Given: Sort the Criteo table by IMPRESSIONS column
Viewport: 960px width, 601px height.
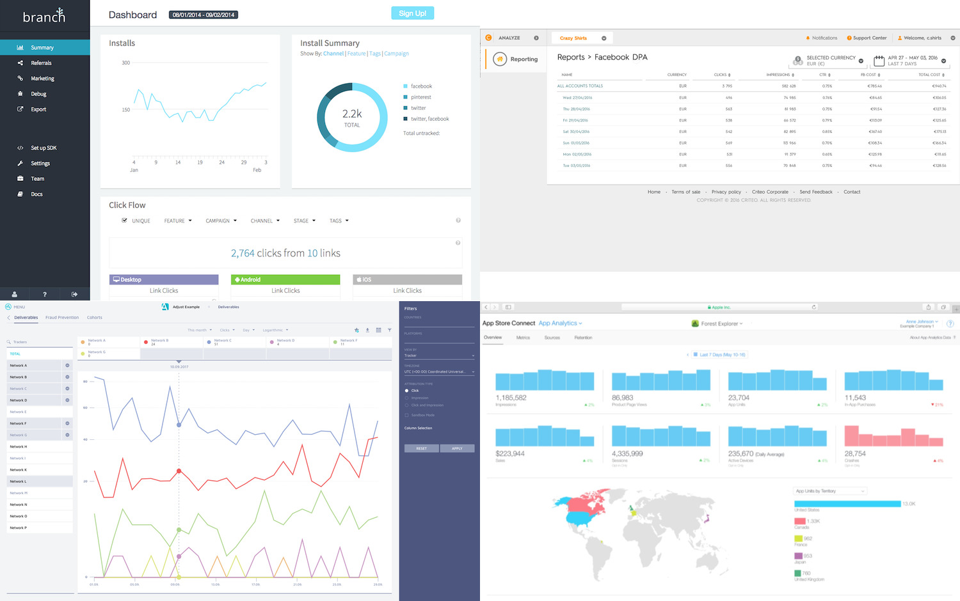Looking at the screenshot, I should click(x=780, y=75).
